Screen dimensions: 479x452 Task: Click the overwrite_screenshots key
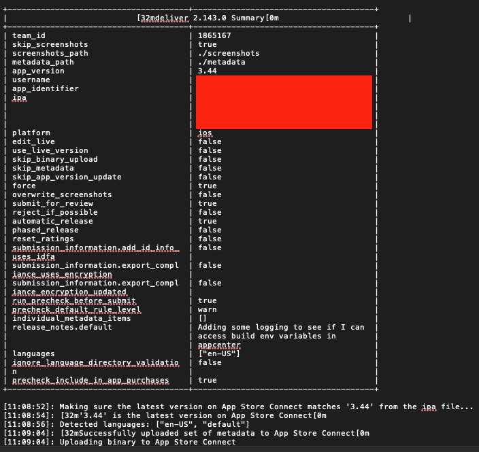click(62, 195)
